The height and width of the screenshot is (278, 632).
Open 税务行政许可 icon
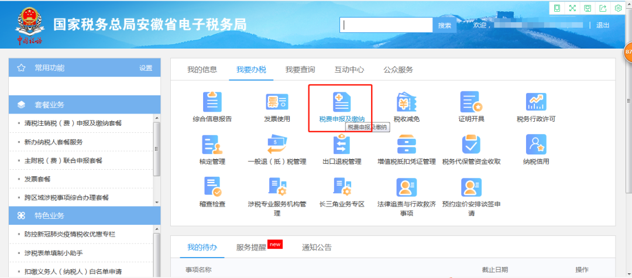(535, 102)
